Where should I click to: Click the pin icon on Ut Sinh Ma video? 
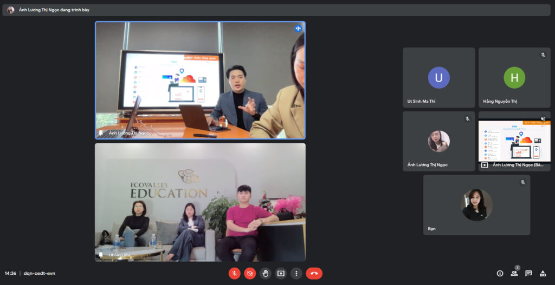point(101,255)
